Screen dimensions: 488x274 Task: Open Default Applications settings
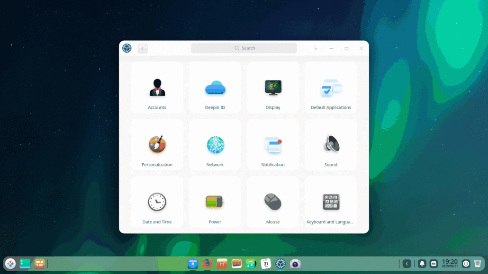[331, 88]
